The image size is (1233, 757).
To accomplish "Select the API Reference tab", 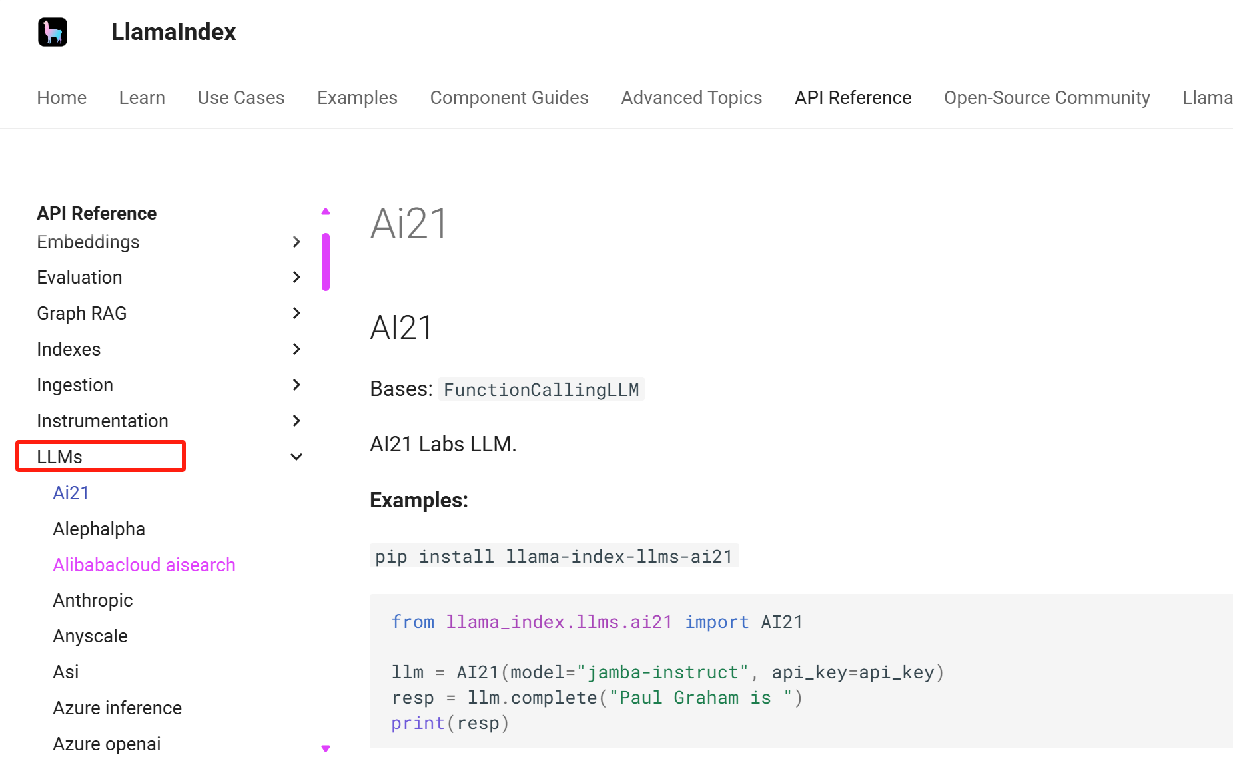I will click(x=853, y=97).
